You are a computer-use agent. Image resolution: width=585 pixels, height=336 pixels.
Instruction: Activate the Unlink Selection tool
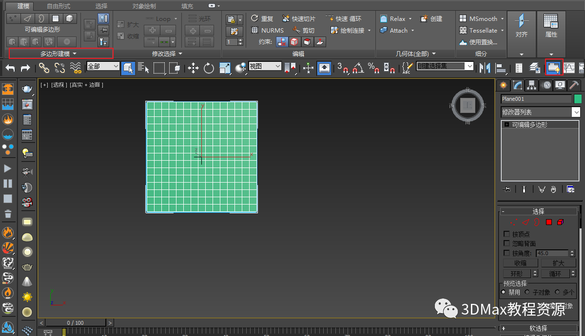pos(59,68)
